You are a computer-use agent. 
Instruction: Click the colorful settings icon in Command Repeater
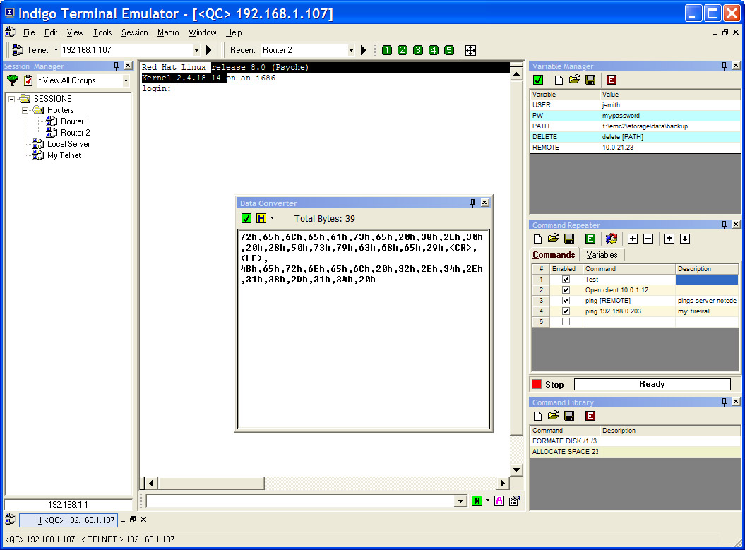pyautogui.click(x=612, y=239)
